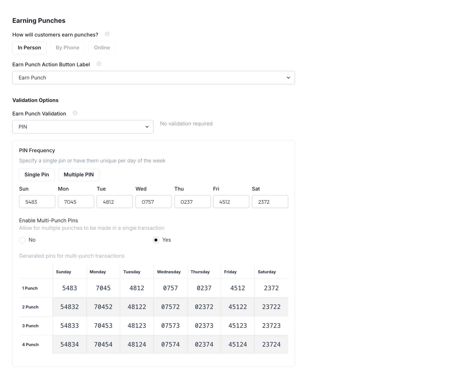Select the No multi-punch radio button

(22, 240)
